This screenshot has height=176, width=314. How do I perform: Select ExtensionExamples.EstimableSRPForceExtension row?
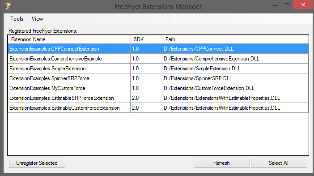pos(158,98)
